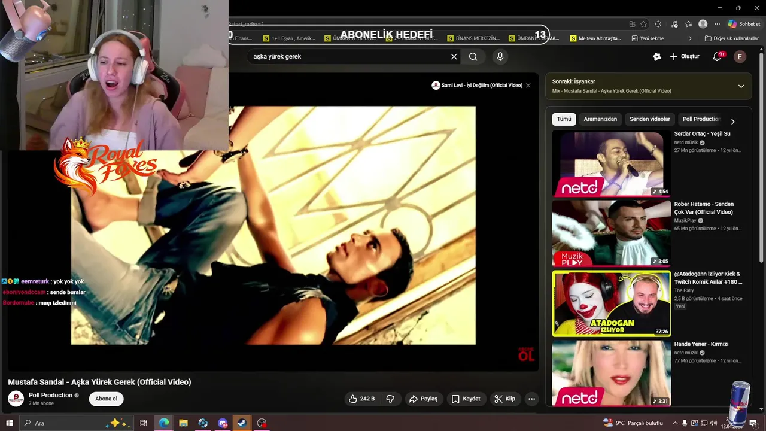
Task: Open the 1+1 Eşyalı, Amerik... bookmark
Action: 289,38
